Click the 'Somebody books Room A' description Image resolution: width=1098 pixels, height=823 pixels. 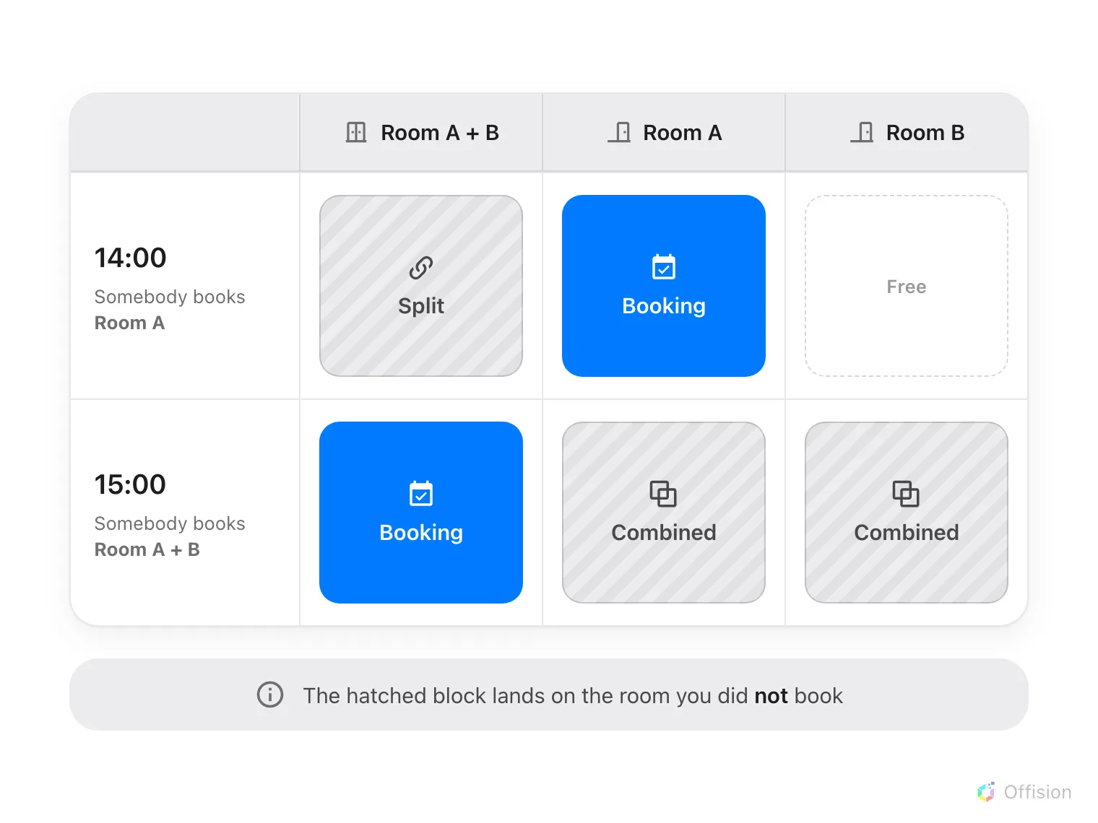170,310
